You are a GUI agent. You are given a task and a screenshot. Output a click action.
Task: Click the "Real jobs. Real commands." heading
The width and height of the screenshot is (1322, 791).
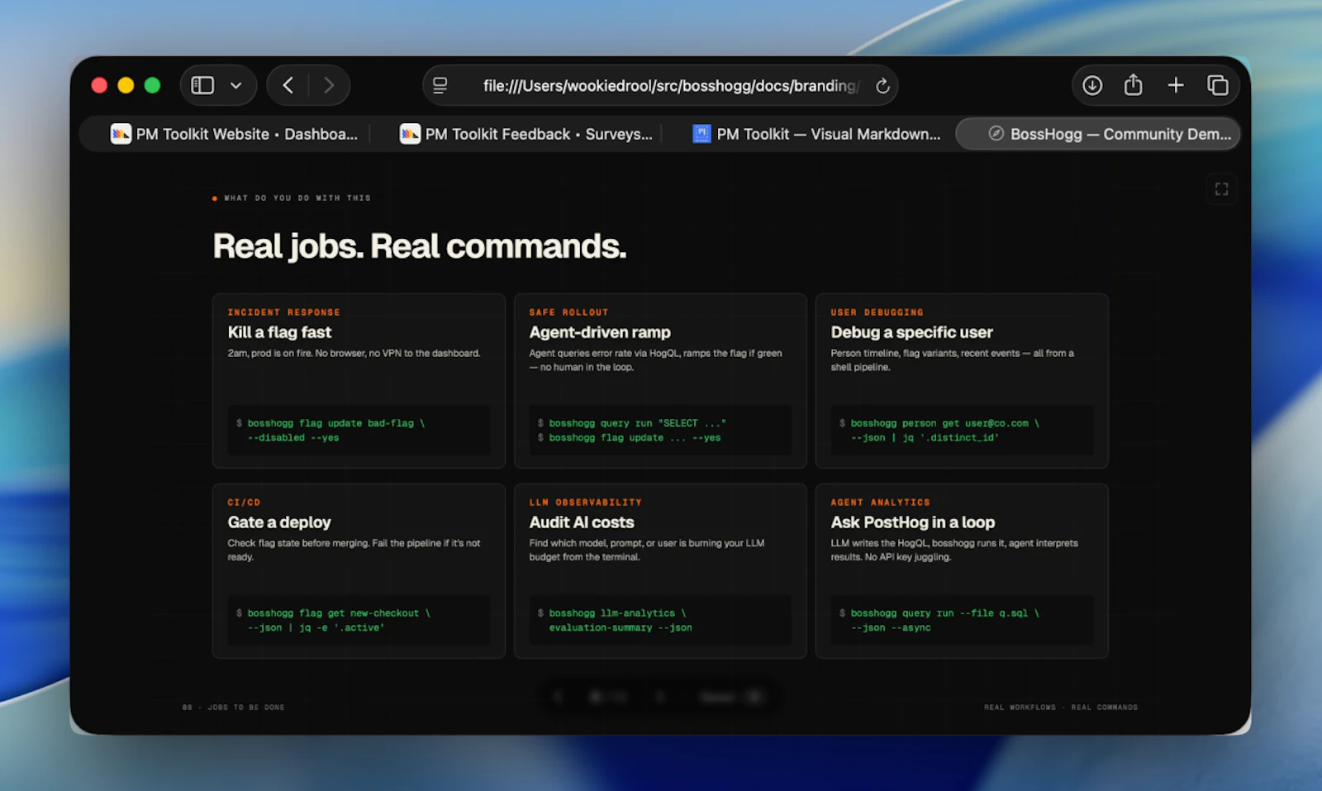[x=420, y=246]
